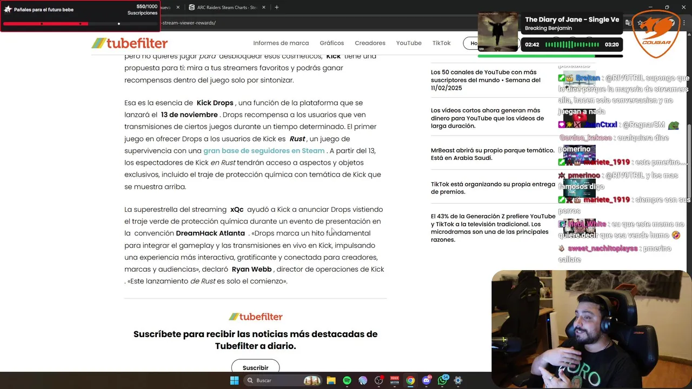Screen dimensions: 692x389
Task: Open Informes de marca menu item
Action: (281, 43)
